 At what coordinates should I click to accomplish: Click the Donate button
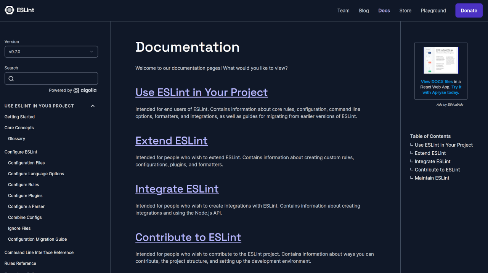click(469, 11)
